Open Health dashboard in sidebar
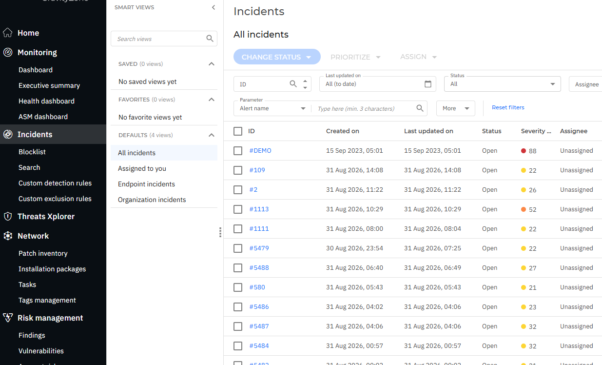The image size is (602, 365). 46,101
